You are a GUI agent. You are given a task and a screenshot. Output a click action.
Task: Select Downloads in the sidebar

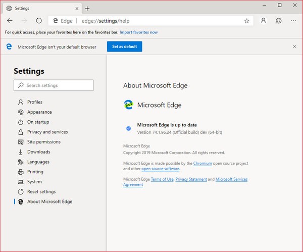pyautogui.click(x=38, y=152)
